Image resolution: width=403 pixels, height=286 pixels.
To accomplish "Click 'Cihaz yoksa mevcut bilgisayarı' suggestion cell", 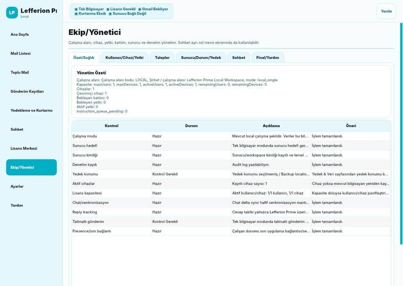I will (351, 184).
